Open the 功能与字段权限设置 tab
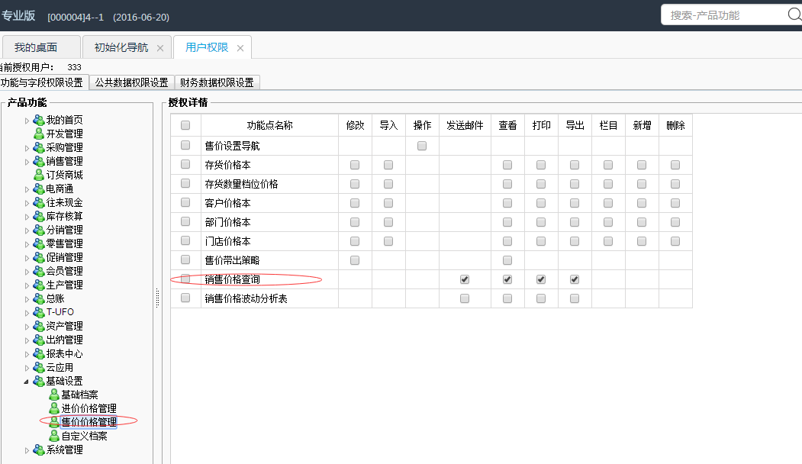 click(x=44, y=82)
